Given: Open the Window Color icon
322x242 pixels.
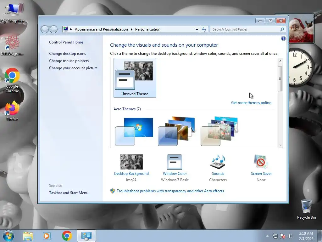Looking at the screenshot, I should [x=174, y=162].
